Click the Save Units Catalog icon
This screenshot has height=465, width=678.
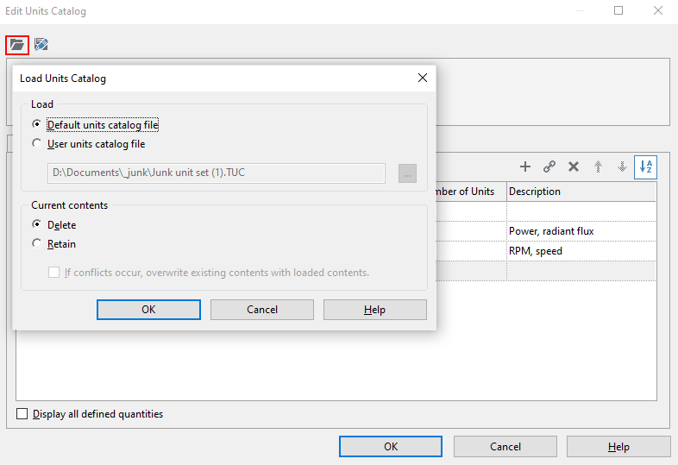(x=41, y=45)
